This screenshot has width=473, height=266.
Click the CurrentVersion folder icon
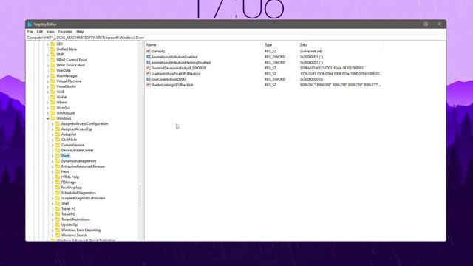point(58,145)
